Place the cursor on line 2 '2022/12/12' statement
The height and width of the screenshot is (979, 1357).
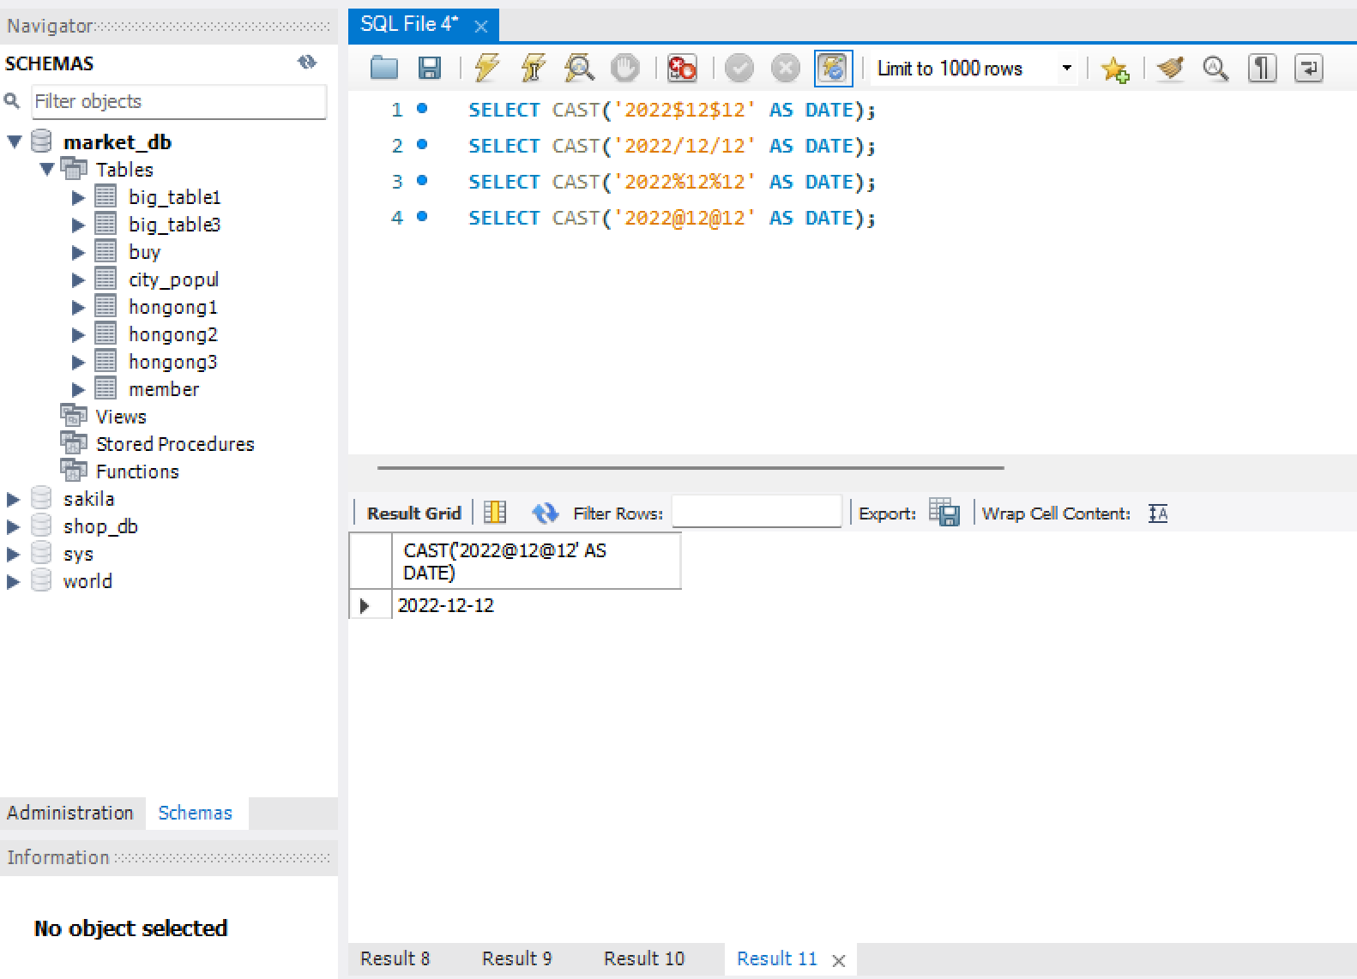[672, 146]
